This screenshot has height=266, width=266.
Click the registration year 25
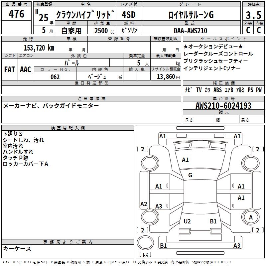tap(44, 18)
